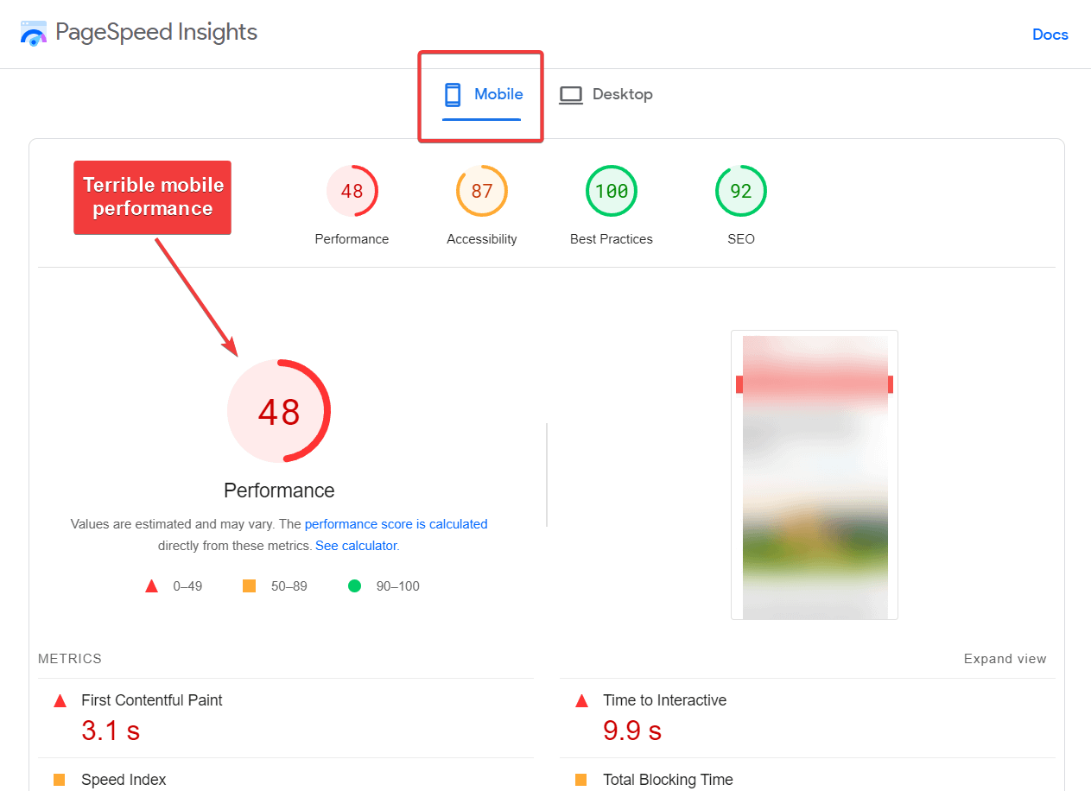Viewport: 1091px width, 791px height.
Task: Click the SEO score circle showing 92
Action: tap(740, 191)
